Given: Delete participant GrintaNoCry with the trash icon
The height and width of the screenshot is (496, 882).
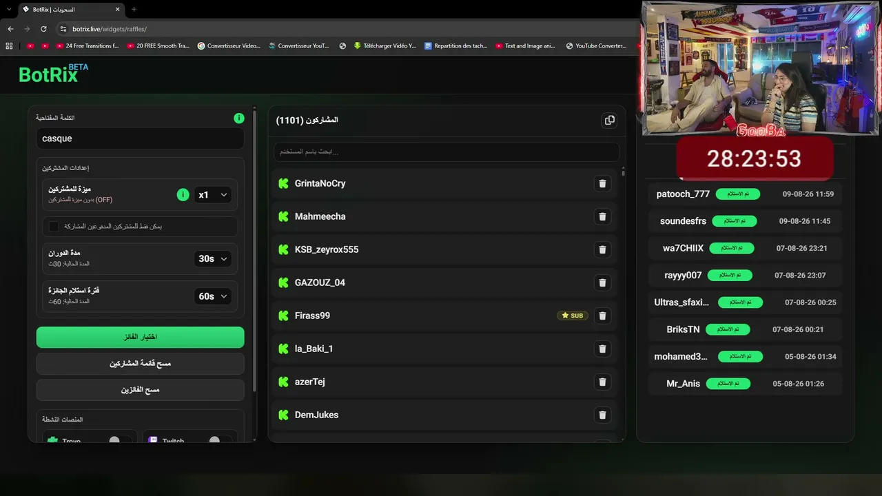Looking at the screenshot, I should coord(602,183).
